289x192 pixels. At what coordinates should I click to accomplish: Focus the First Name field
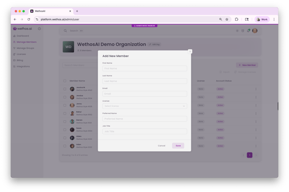(x=144, y=68)
